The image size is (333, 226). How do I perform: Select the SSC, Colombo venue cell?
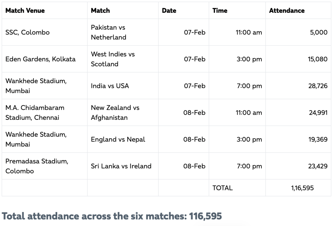coord(28,32)
